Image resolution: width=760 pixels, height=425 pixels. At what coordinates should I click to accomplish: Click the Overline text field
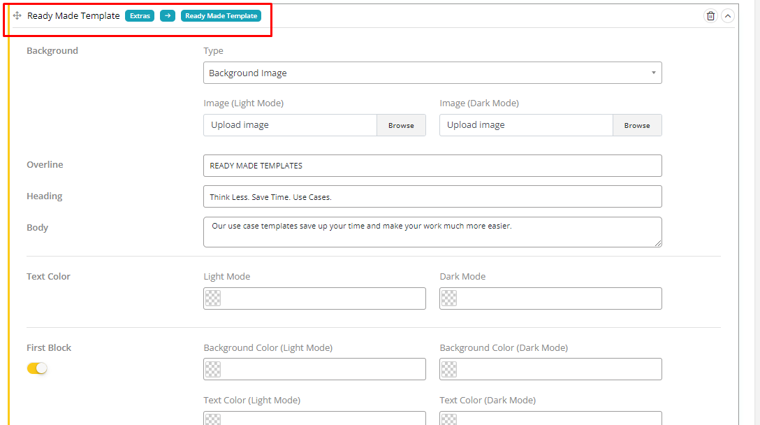pos(432,166)
